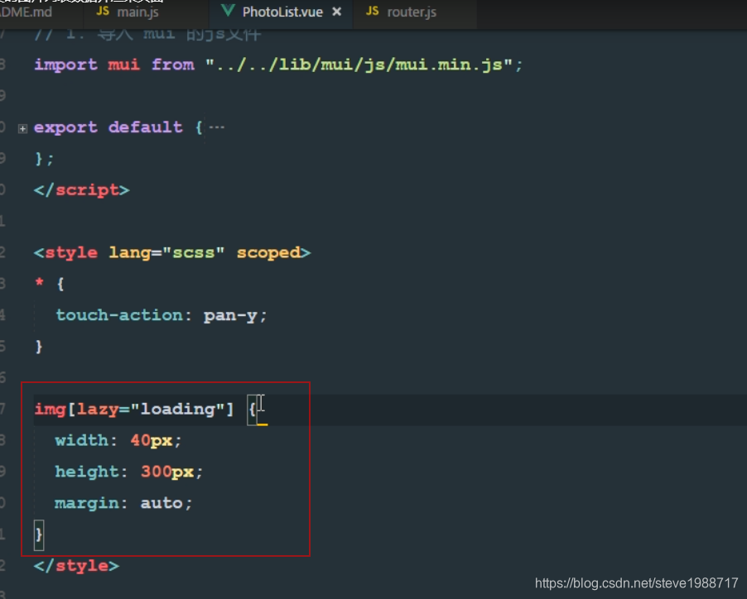This screenshot has width=747, height=599.
Task: Click the closing </style> tag
Action: tap(76, 566)
